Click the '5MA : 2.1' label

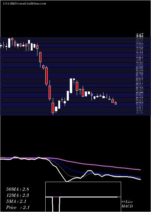tap(16, 201)
